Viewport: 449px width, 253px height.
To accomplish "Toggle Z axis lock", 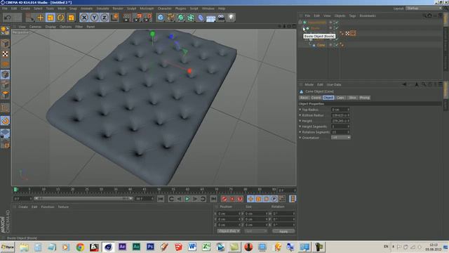I will 105,18.
